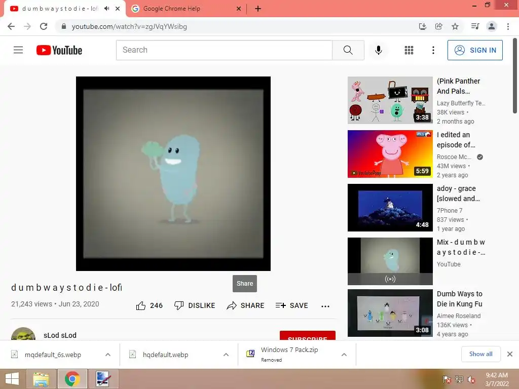
Task: Open Pink Panther And Pals video thumbnail
Action: point(390,100)
